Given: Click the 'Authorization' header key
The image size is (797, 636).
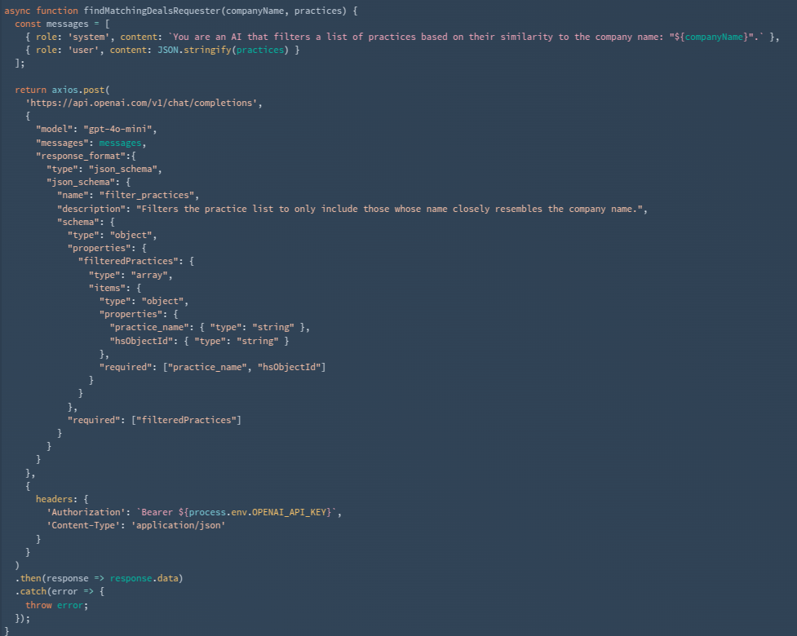Looking at the screenshot, I should 86,513.
